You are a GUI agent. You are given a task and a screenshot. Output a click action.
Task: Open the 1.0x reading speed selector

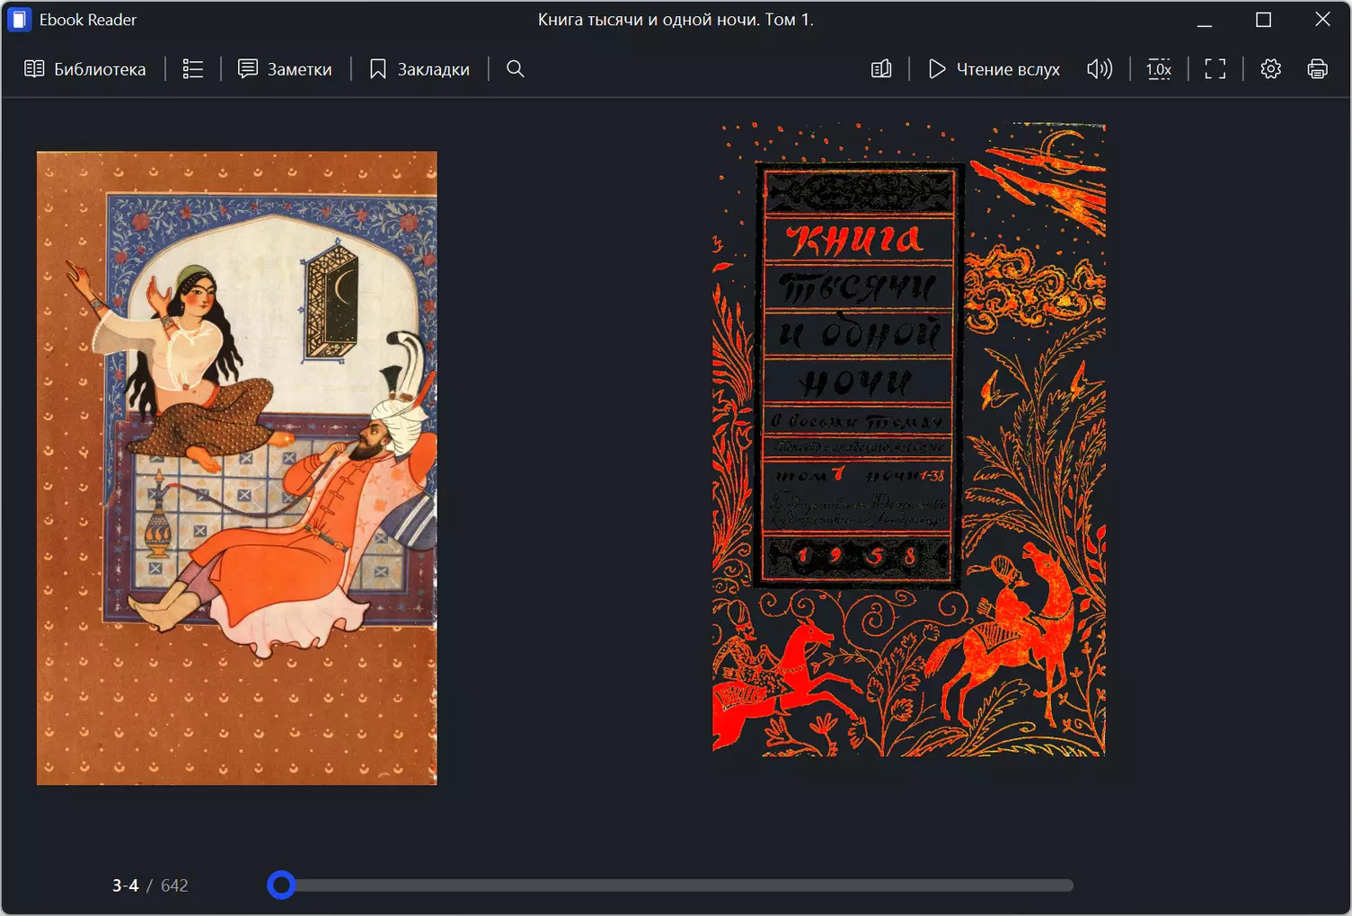1159,69
